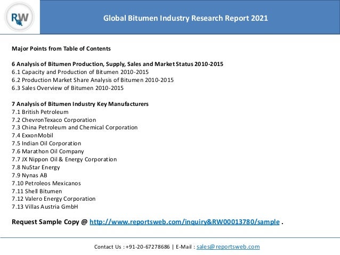Open the reportsweb sample request link
Image resolution: width=340 pixels, height=255 pixels.
[x=184, y=222]
